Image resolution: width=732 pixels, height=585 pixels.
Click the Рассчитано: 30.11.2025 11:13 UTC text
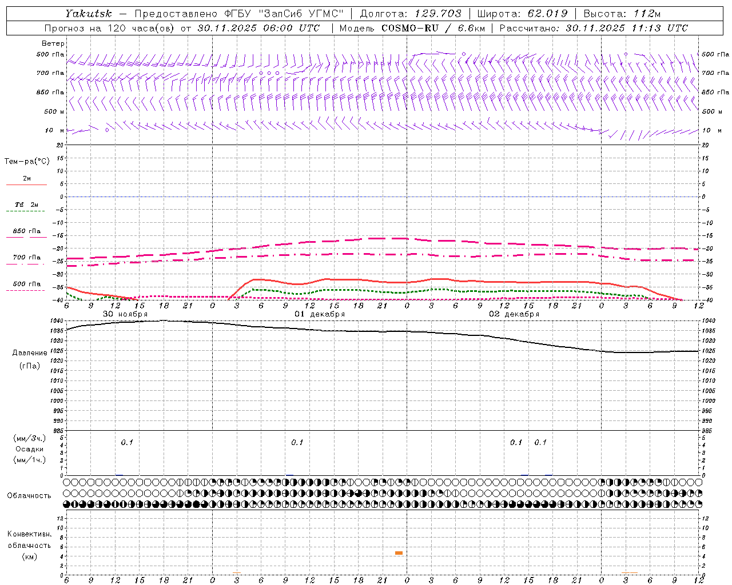coord(594,28)
